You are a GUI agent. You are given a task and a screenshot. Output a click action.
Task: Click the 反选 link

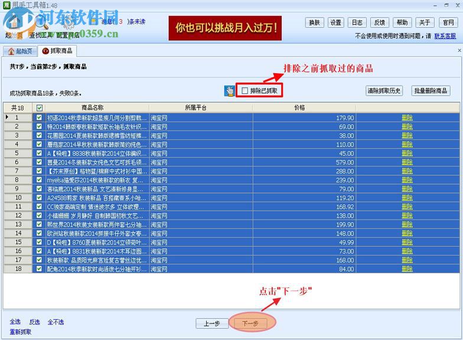(34, 322)
